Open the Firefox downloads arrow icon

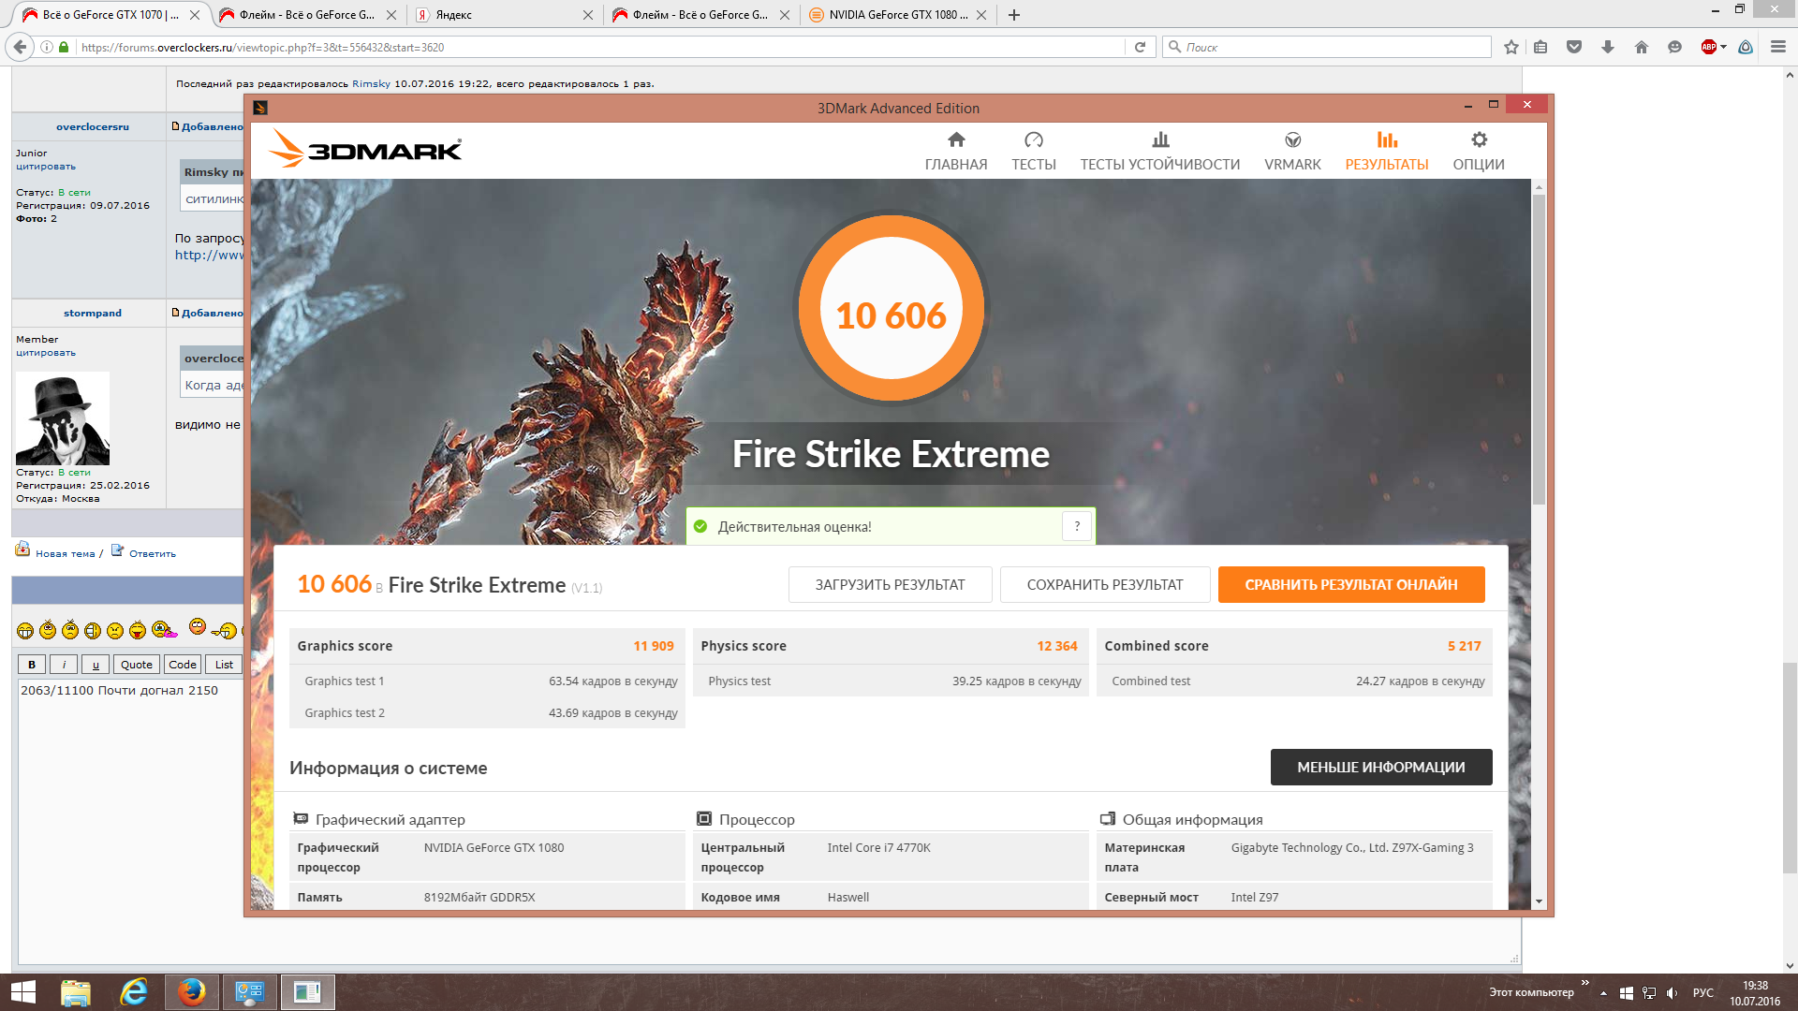[1608, 47]
